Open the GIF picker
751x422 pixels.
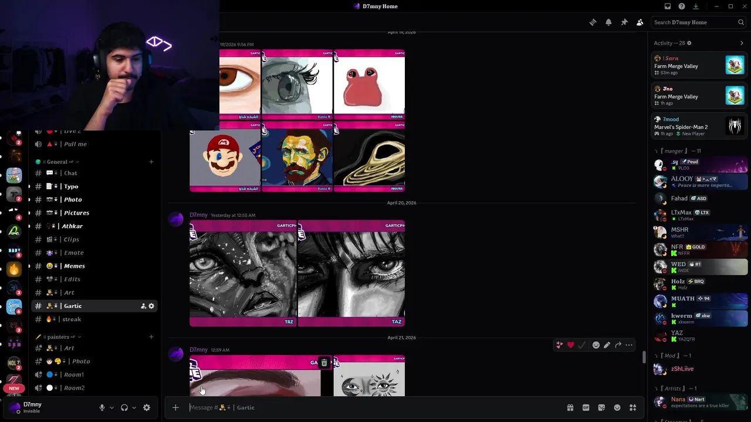(x=586, y=407)
